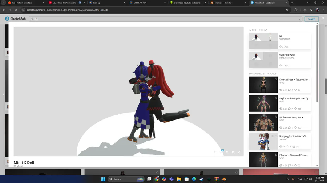Show hidden system tray icons
This screenshot has width=327, height=183.
[x=288, y=179]
